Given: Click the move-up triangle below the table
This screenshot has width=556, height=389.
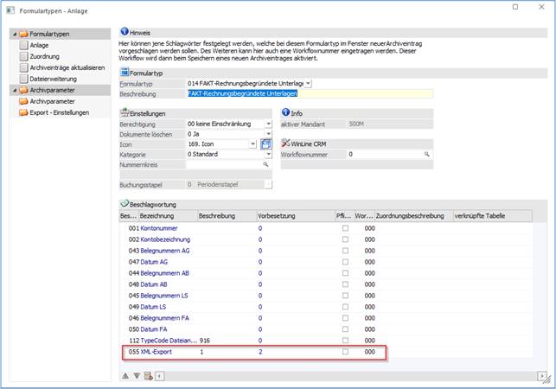Looking at the screenshot, I should [125, 375].
